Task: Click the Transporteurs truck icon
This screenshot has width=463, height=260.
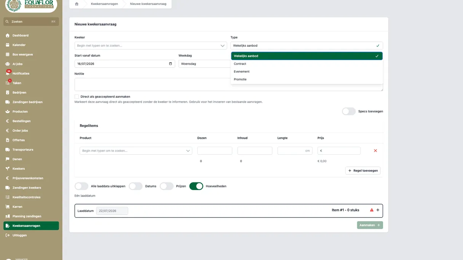Action: 7,149
